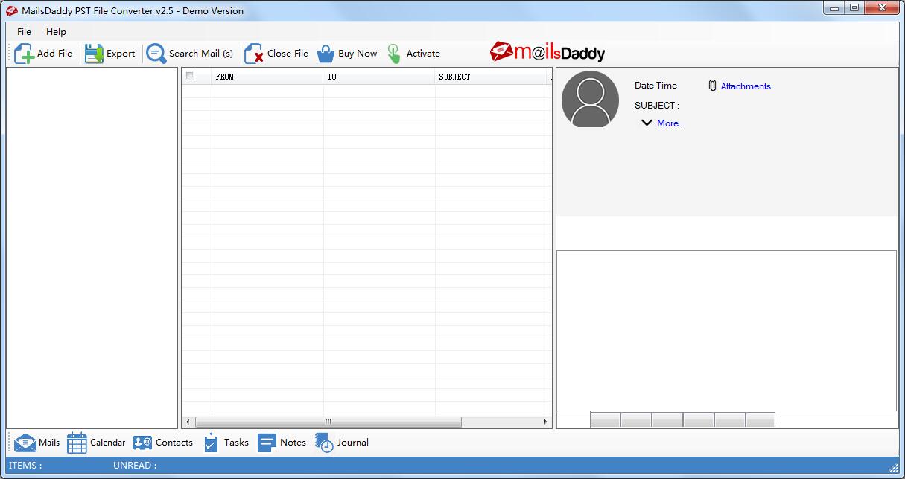Click the left arrow of horizontal scrollbar
The height and width of the screenshot is (479, 905).
[x=188, y=422]
